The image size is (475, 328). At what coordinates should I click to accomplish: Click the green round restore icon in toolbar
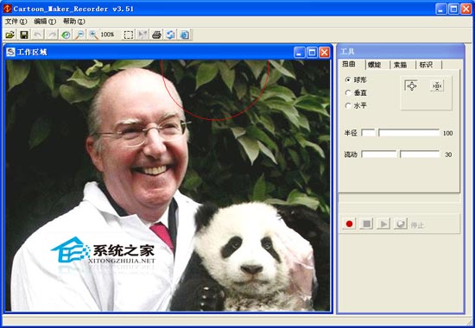click(x=66, y=35)
